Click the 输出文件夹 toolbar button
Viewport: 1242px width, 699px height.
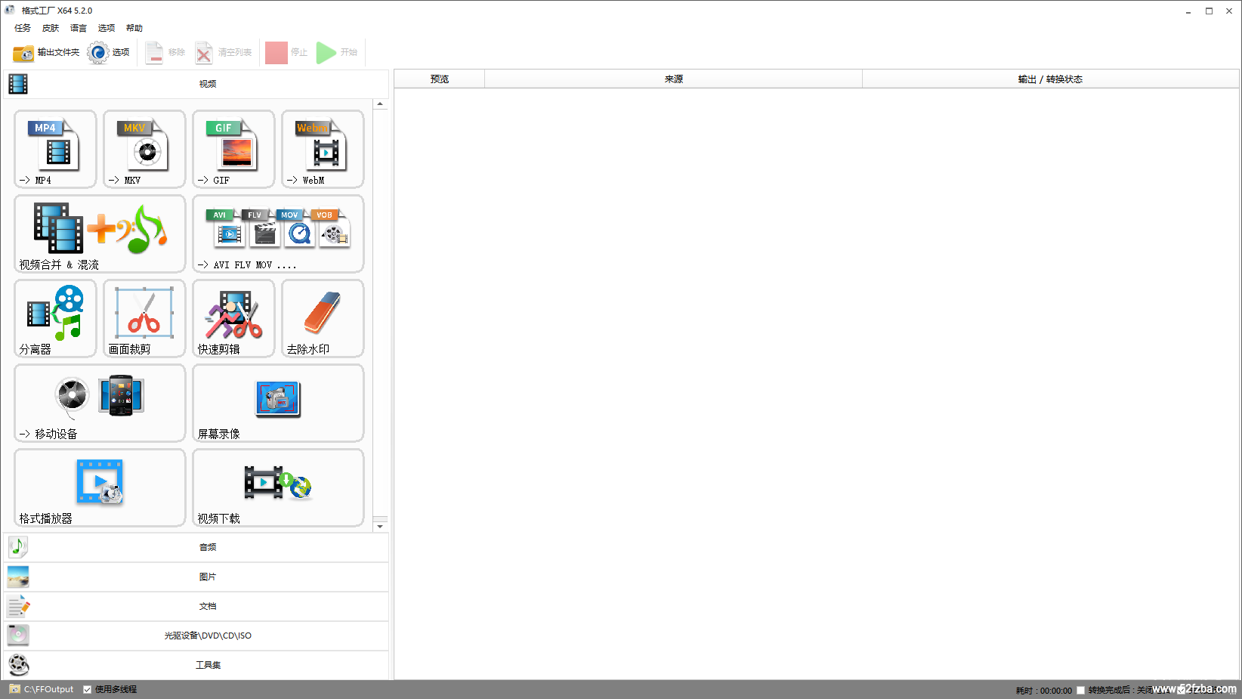click(x=46, y=52)
